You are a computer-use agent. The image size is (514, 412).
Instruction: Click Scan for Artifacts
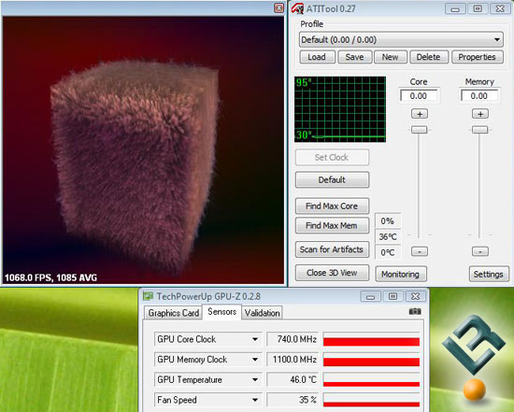[332, 249]
